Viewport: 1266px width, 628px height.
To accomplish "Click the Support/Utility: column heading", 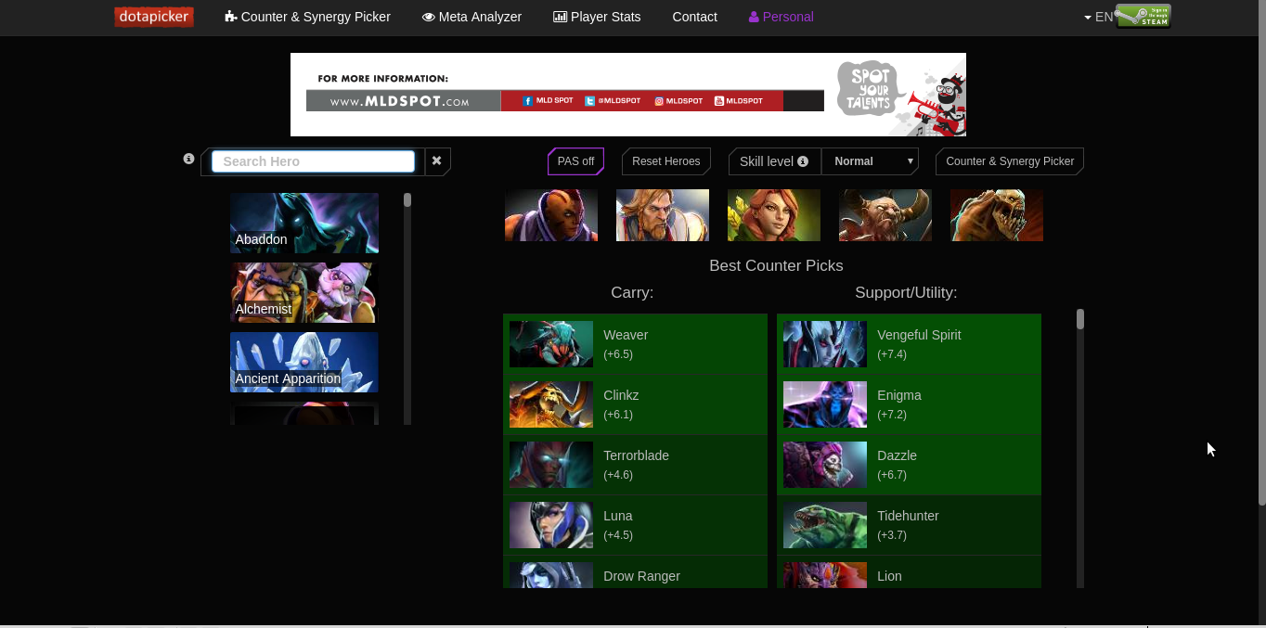I will [906, 292].
